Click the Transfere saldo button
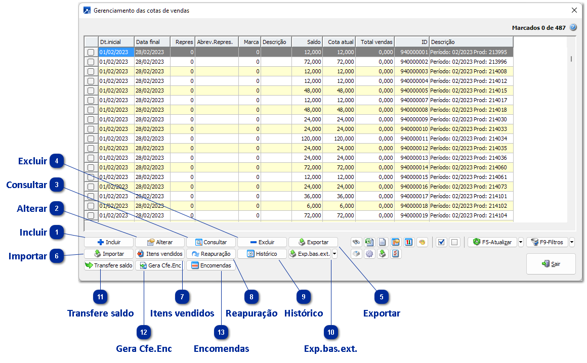 [109, 265]
